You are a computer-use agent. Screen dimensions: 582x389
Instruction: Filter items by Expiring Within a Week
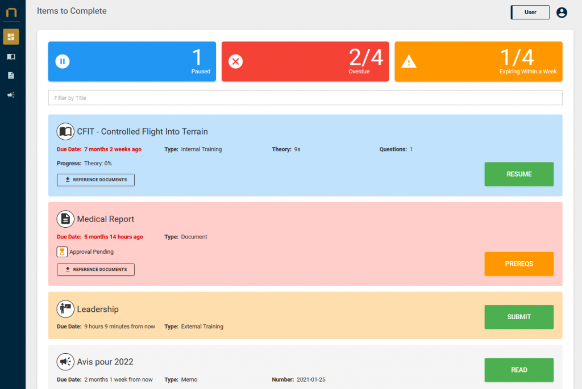click(479, 61)
